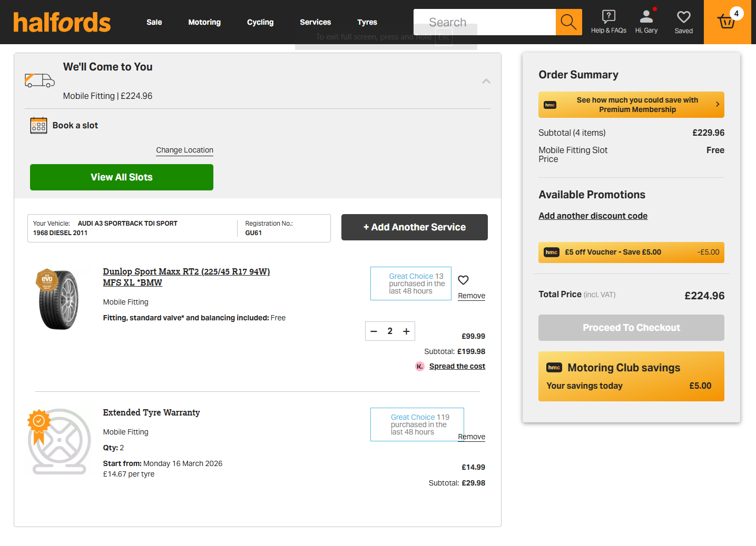The image size is (756, 546).
Task: Click 'Great Choice 13 purchased' badge
Action: (411, 284)
